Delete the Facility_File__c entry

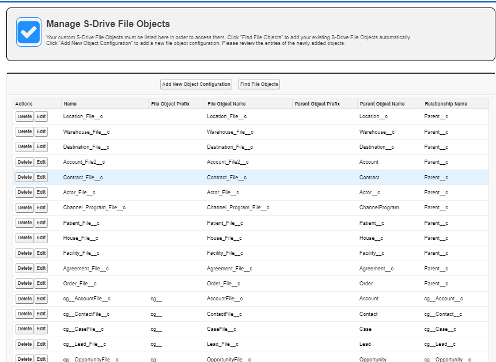point(25,253)
